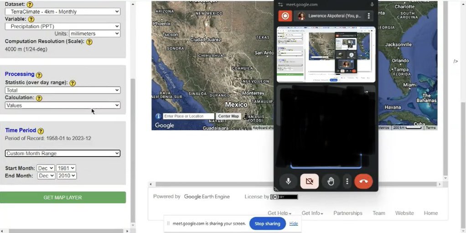Image resolution: width=466 pixels, height=233 pixels.
Task: Click the site settings icon near meet.google.com
Action: [x=280, y=5]
